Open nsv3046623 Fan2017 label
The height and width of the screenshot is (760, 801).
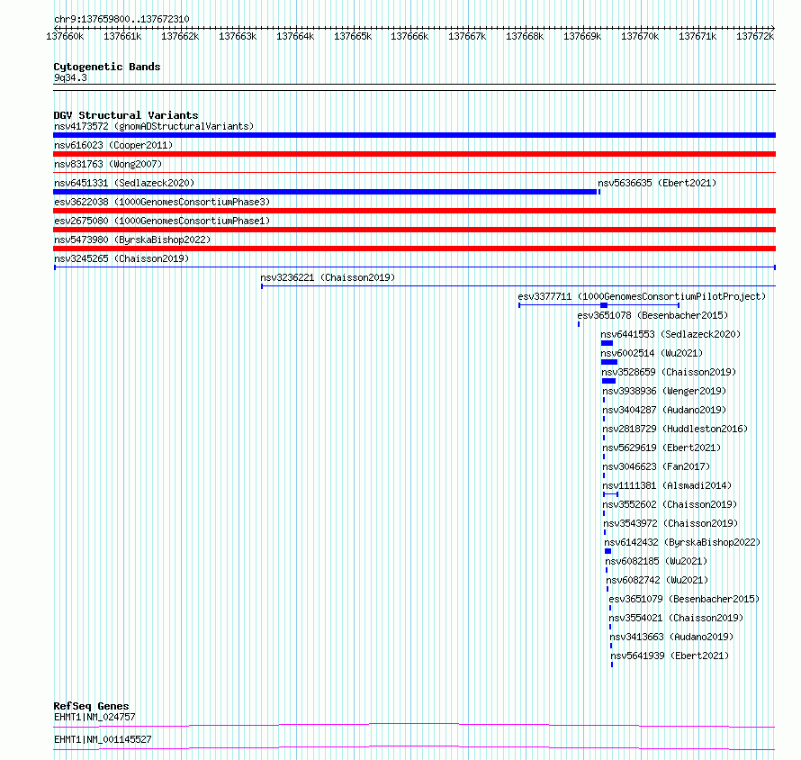point(656,466)
